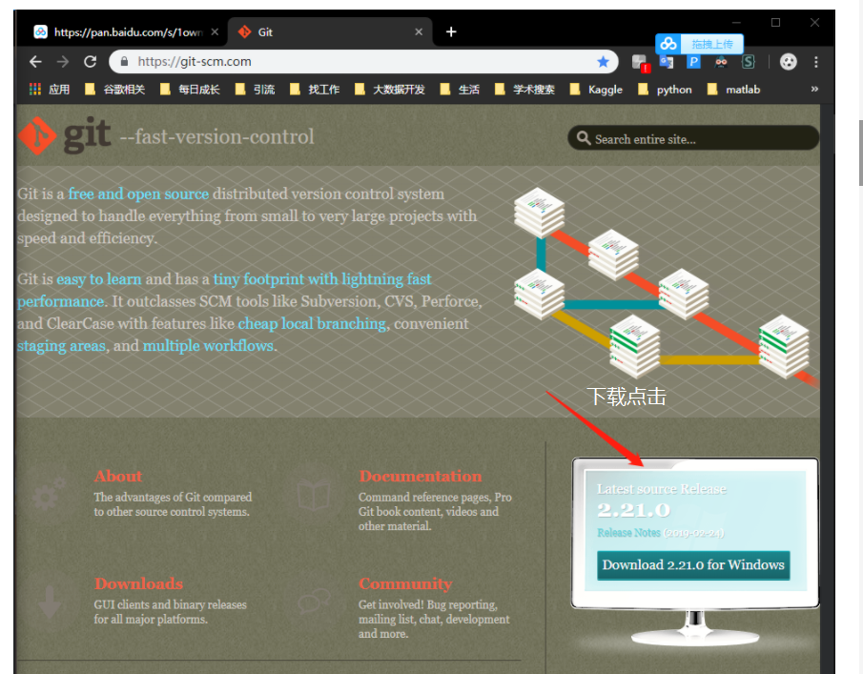The height and width of the screenshot is (674, 863).
Task: Open the Documentation section heading
Action: pyautogui.click(x=421, y=476)
